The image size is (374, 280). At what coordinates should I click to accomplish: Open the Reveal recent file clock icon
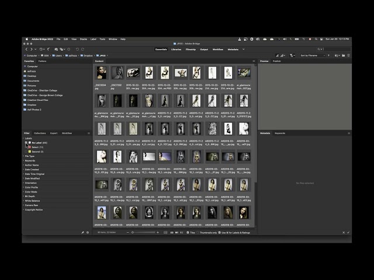pyautogui.click(x=41, y=49)
